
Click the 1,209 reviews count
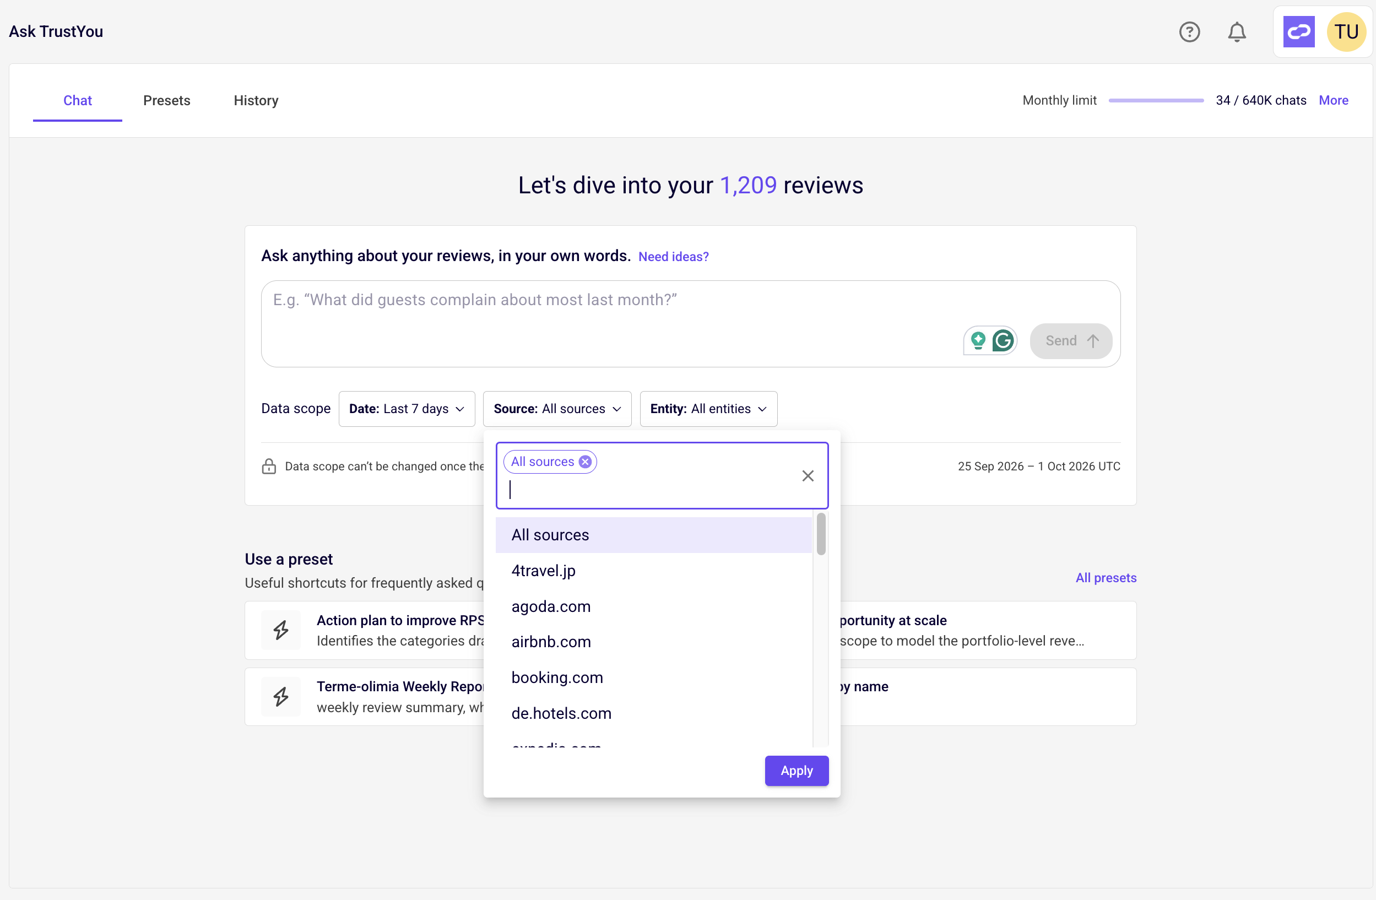coord(748,186)
